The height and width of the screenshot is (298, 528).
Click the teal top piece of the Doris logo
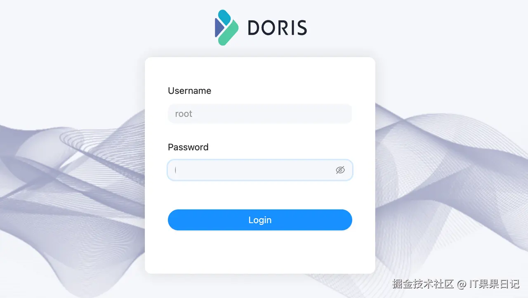coord(224,17)
